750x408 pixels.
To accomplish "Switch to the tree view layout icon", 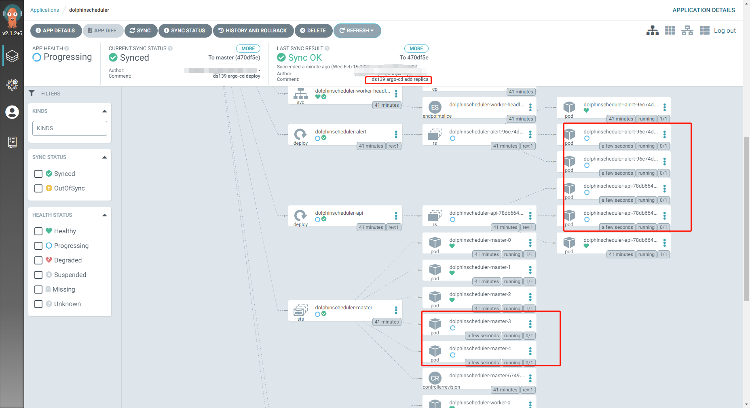I will 652,31.
